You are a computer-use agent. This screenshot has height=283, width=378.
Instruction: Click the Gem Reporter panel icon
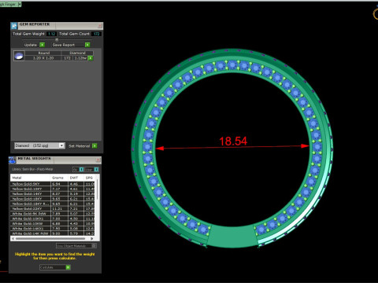[x=14, y=26]
